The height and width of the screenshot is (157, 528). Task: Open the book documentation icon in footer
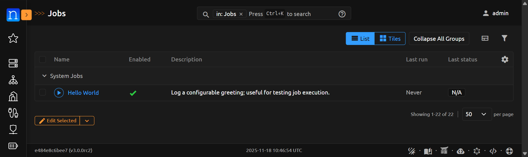[428, 151]
